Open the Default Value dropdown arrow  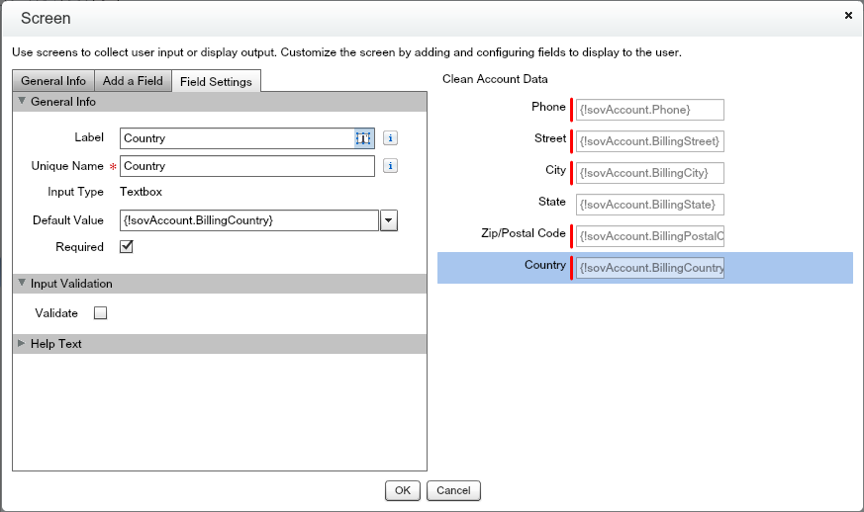(389, 220)
